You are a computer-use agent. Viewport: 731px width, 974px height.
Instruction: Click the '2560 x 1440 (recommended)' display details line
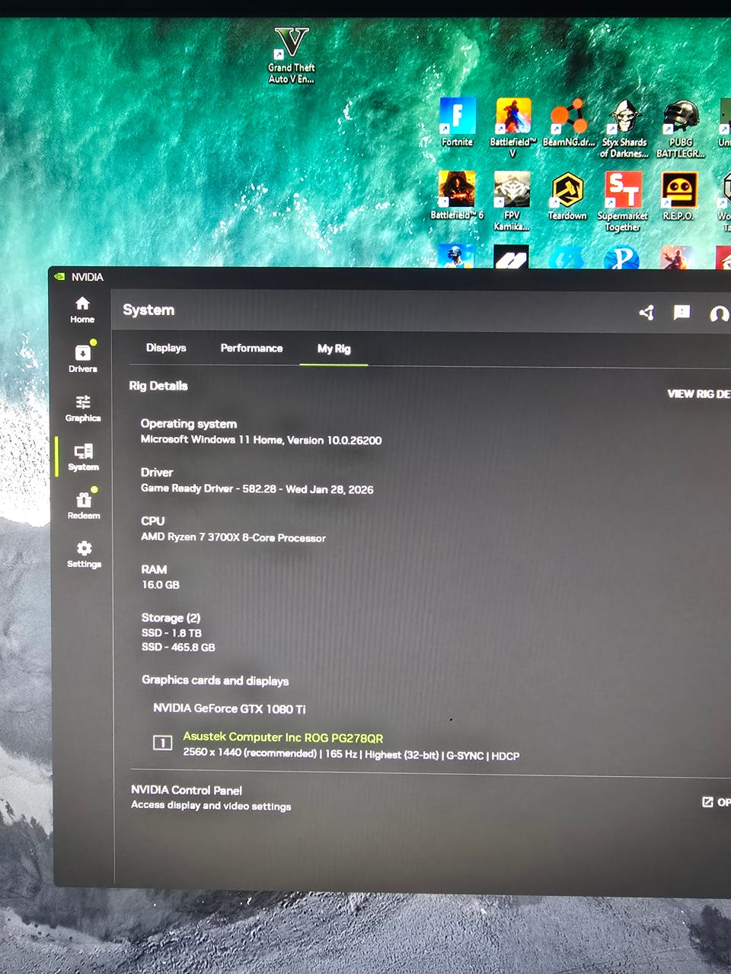point(351,754)
